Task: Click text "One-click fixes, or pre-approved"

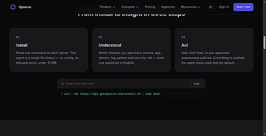Action: pos(205,53)
